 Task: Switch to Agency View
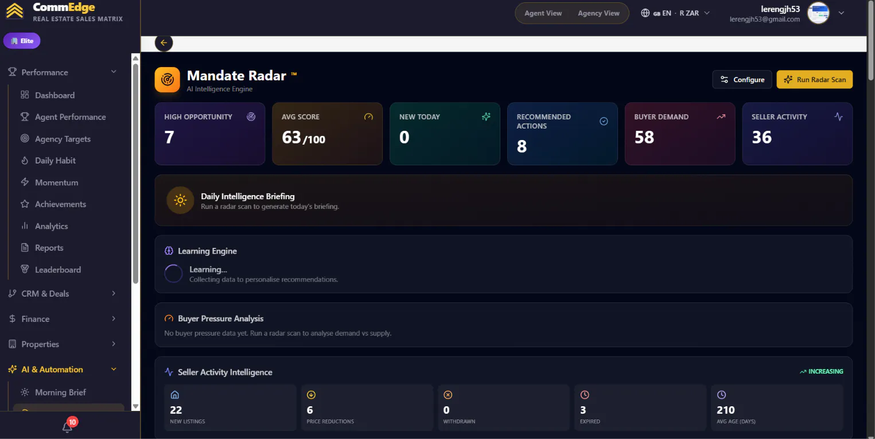point(598,13)
